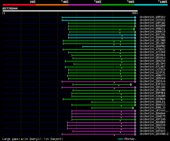Click the UniRef100_B9IIH1 hit name
Screen dimensions: 170x141
point(152,35)
